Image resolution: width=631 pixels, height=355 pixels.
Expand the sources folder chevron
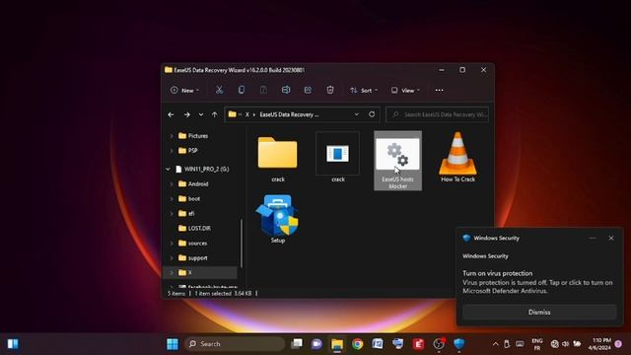pos(172,244)
